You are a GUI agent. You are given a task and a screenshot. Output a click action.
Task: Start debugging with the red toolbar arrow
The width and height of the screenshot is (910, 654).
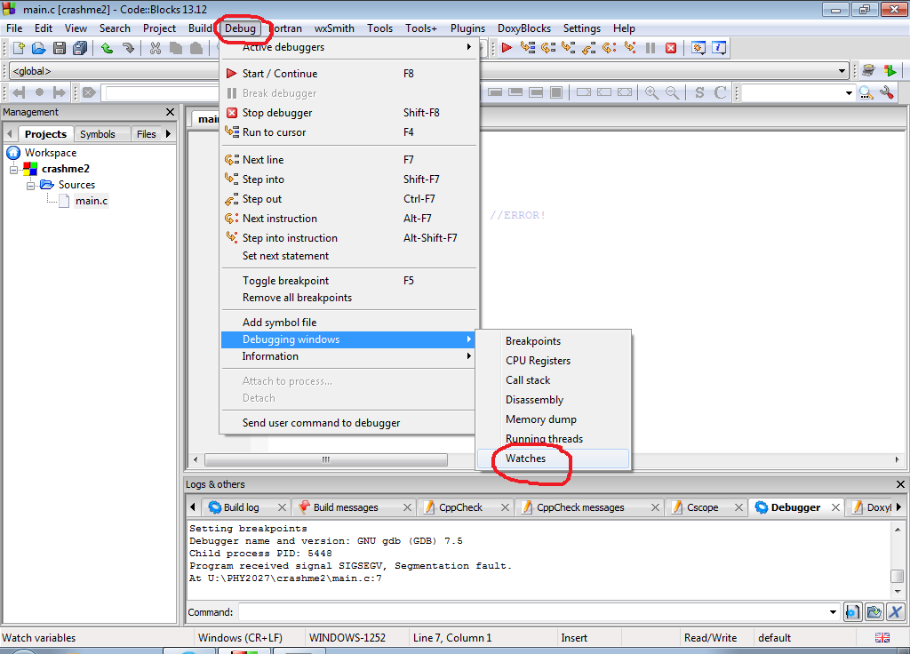(507, 48)
